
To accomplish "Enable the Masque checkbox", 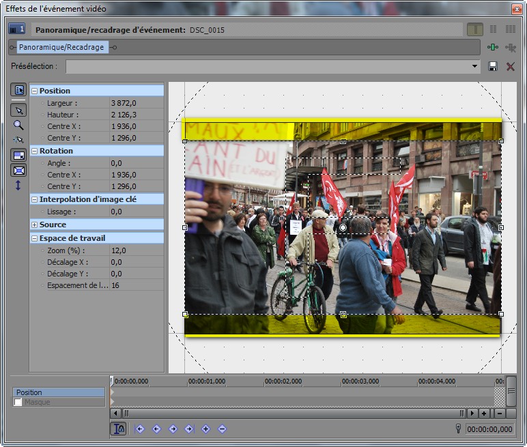I will click(x=18, y=403).
